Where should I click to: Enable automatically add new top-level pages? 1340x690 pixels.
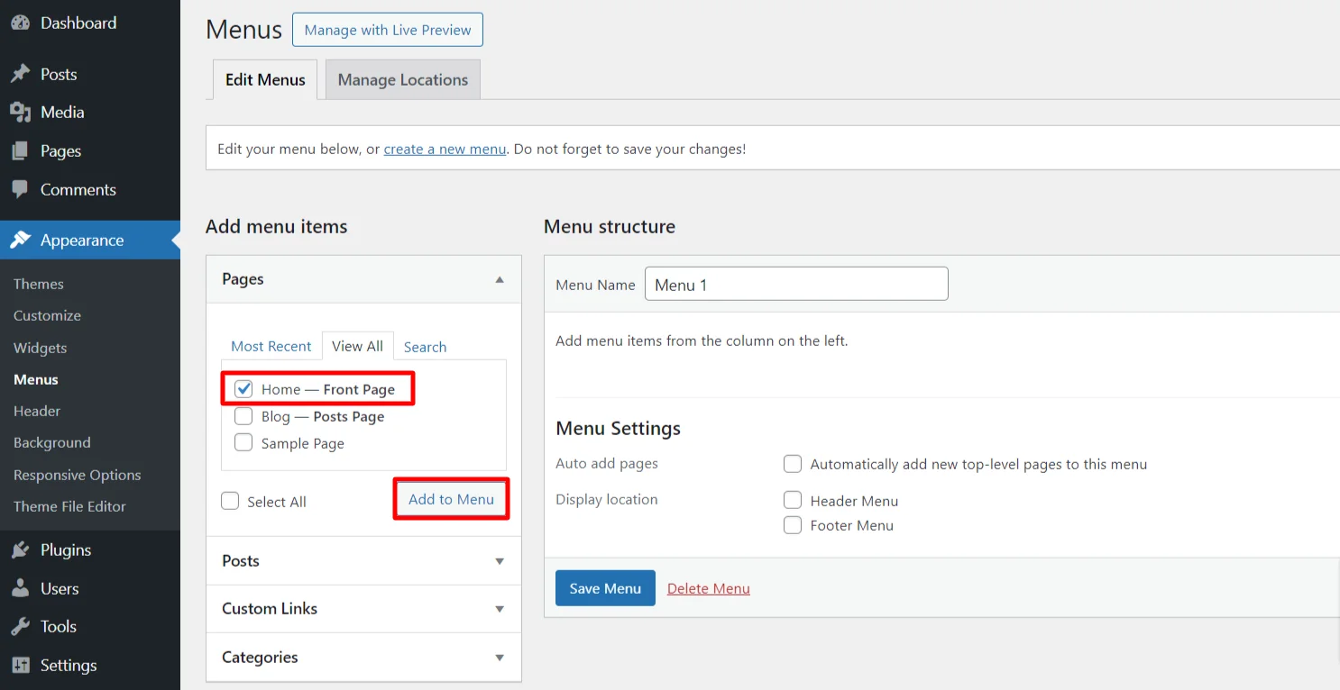[x=793, y=464]
